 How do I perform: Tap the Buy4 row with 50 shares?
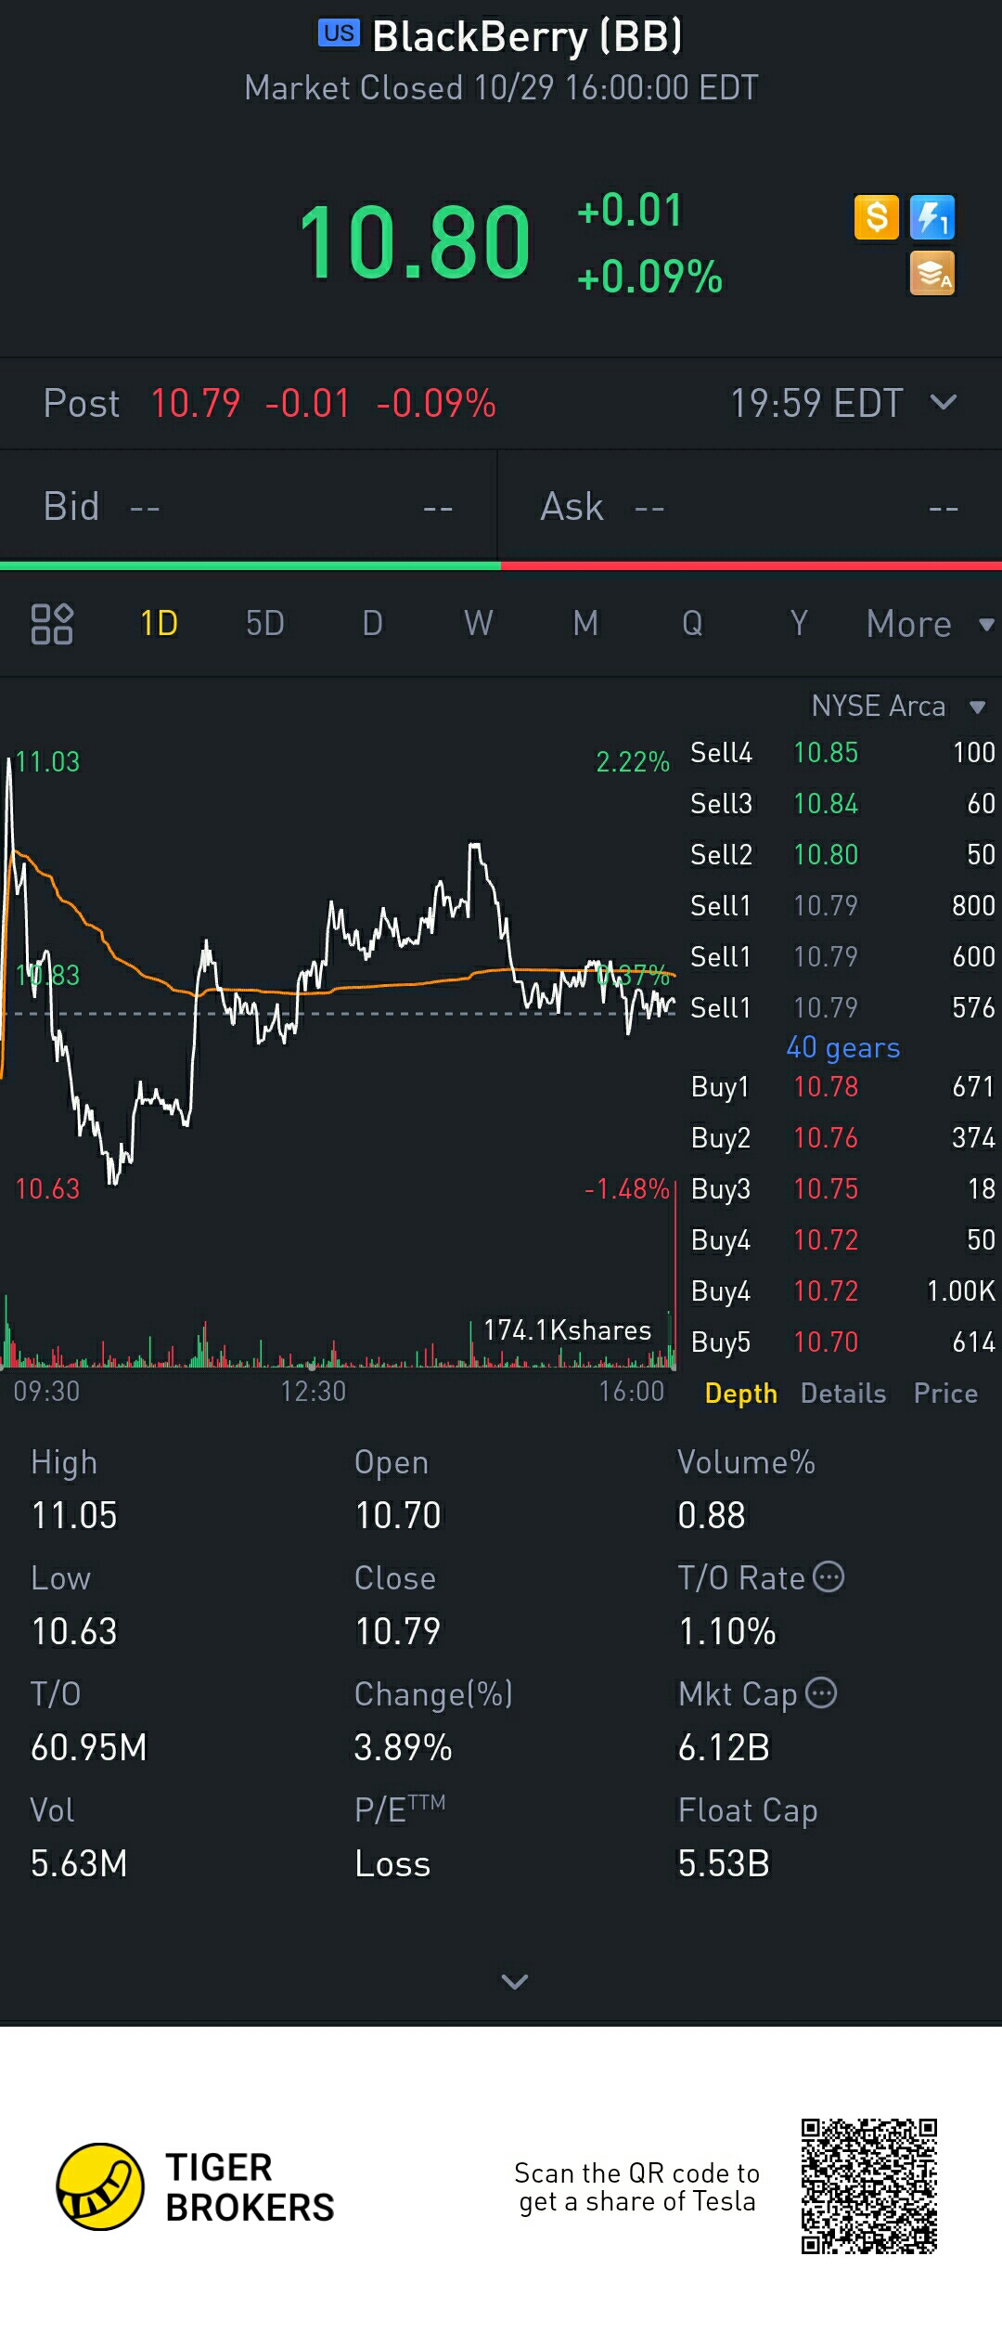pyautogui.click(x=842, y=1239)
